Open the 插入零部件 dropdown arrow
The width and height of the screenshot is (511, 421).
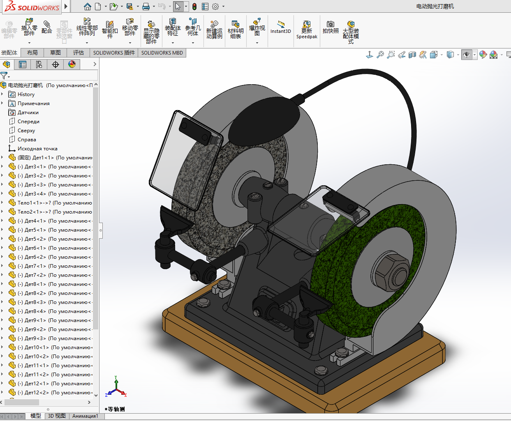29,43
